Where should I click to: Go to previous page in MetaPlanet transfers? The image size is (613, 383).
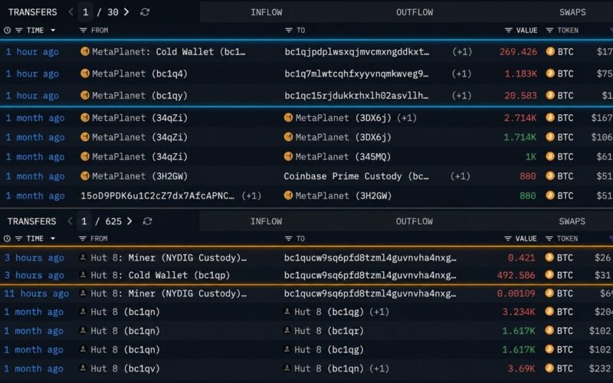pos(70,12)
